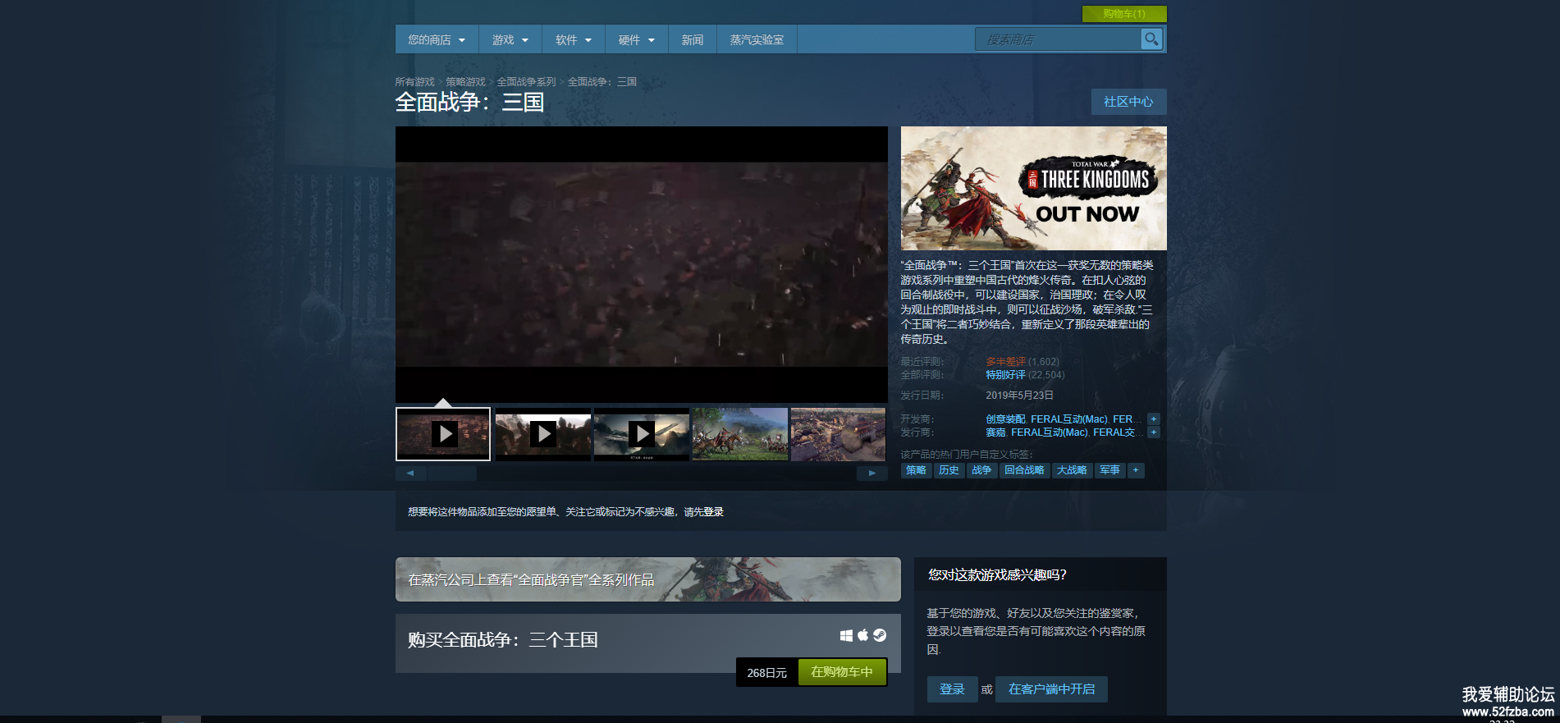1560x723 pixels.
Task: Open the 硬件 dropdown menu
Action: (x=637, y=39)
